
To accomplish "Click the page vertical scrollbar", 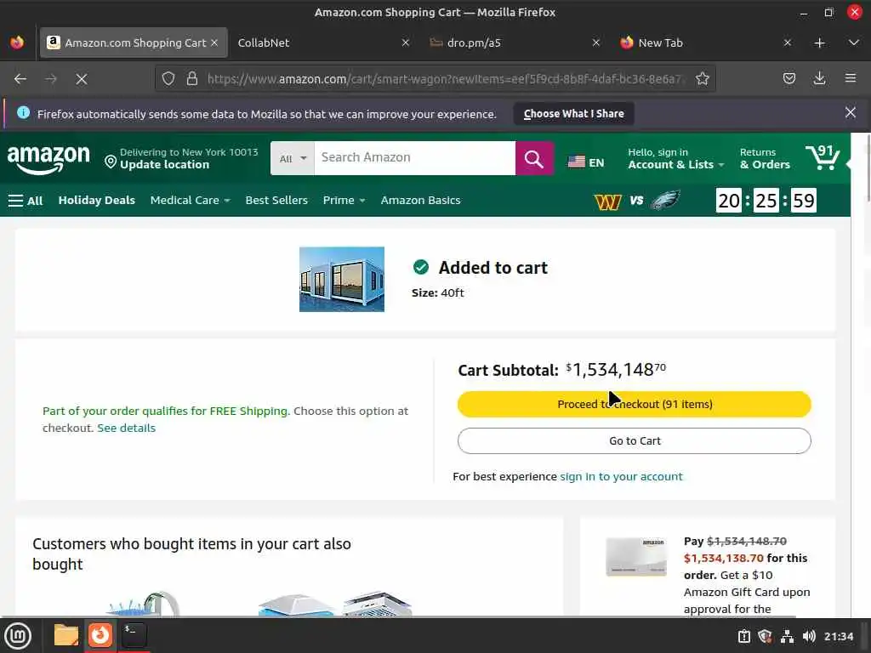I will pyautogui.click(x=867, y=167).
